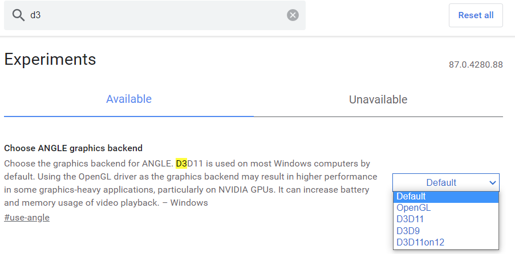Click the version number 87.0.4280.88
The width and height of the screenshot is (515, 254).
[476, 64]
